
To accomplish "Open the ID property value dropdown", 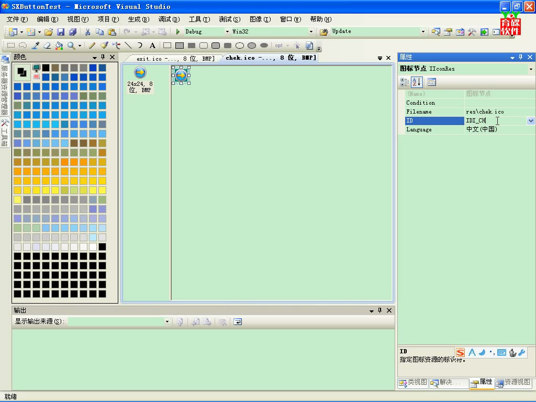I will [531, 121].
